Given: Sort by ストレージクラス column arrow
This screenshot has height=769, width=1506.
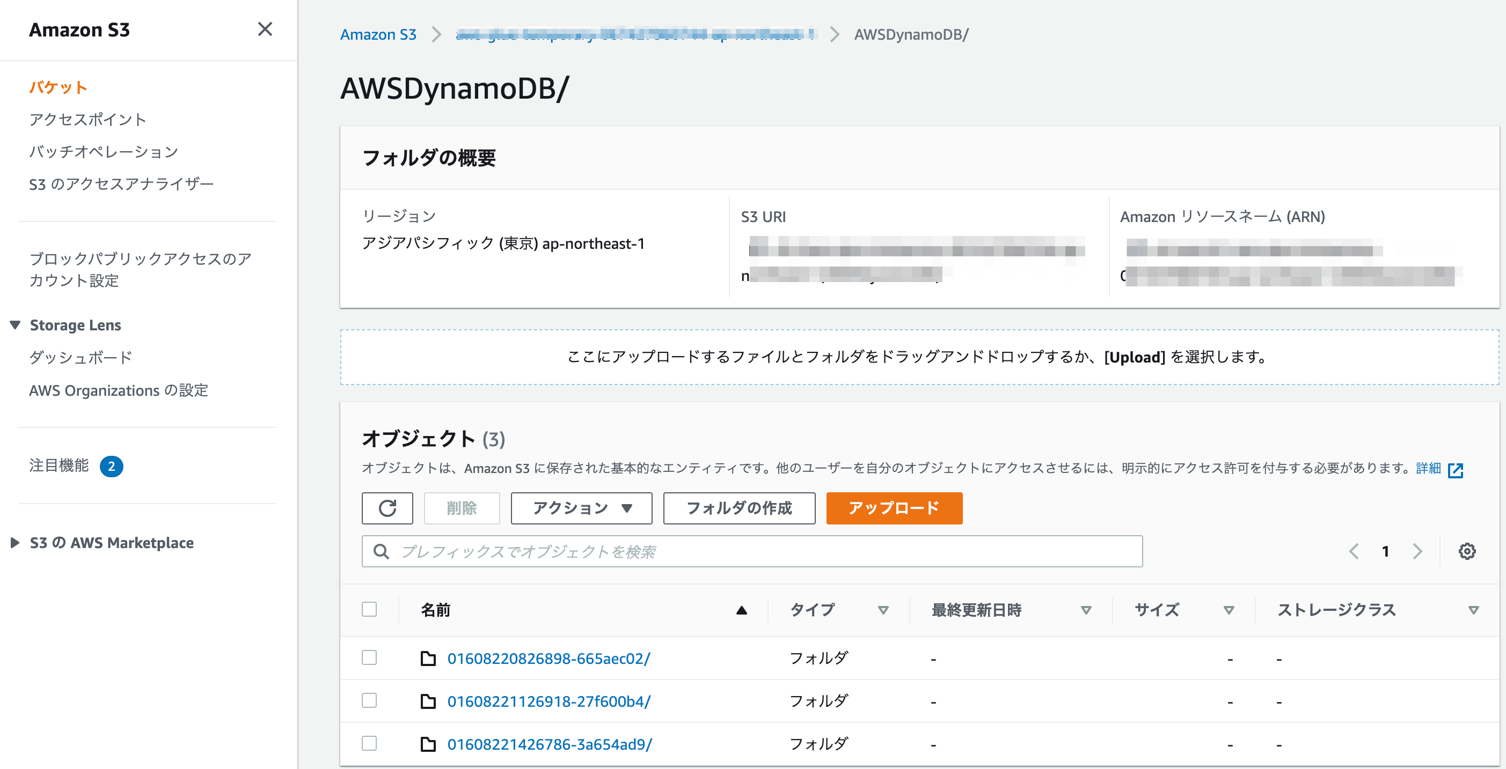Looking at the screenshot, I should click(1473, 610).
